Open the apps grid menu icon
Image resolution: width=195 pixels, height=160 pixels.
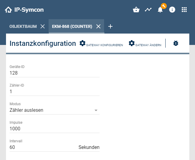coord(184,10)
